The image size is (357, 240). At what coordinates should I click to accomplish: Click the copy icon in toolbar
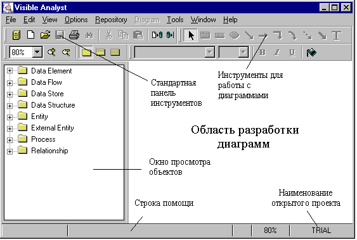(124, 35)
